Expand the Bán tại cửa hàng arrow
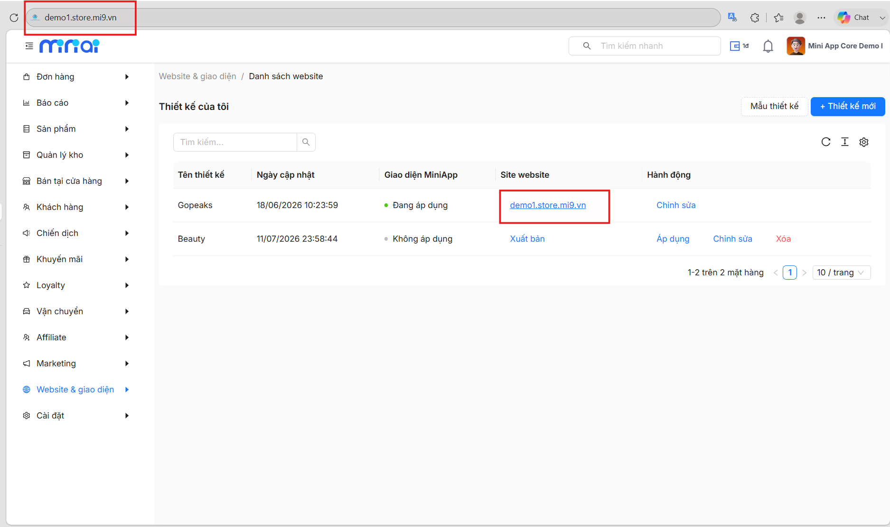This screenshot has height=527, width=890. (127, 181)
